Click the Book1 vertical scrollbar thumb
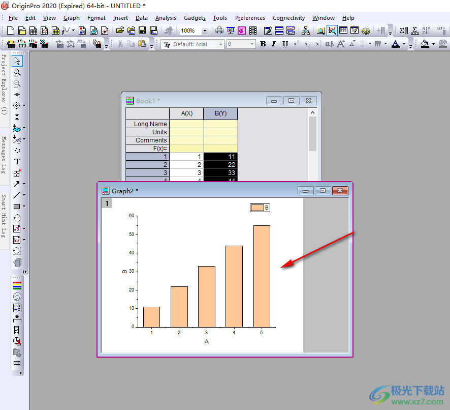The height and width of the screenshot is (410, 450). coord(312,134)
